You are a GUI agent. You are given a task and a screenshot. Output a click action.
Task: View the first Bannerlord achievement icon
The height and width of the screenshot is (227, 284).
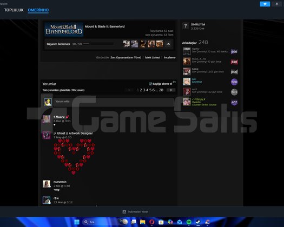[x=126, y=44]
